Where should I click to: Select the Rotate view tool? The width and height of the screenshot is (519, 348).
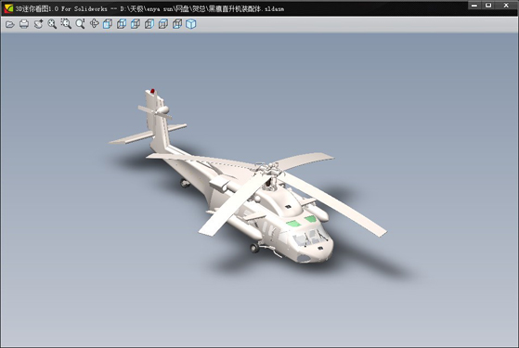pyautogui.click(x=94, y=24)
